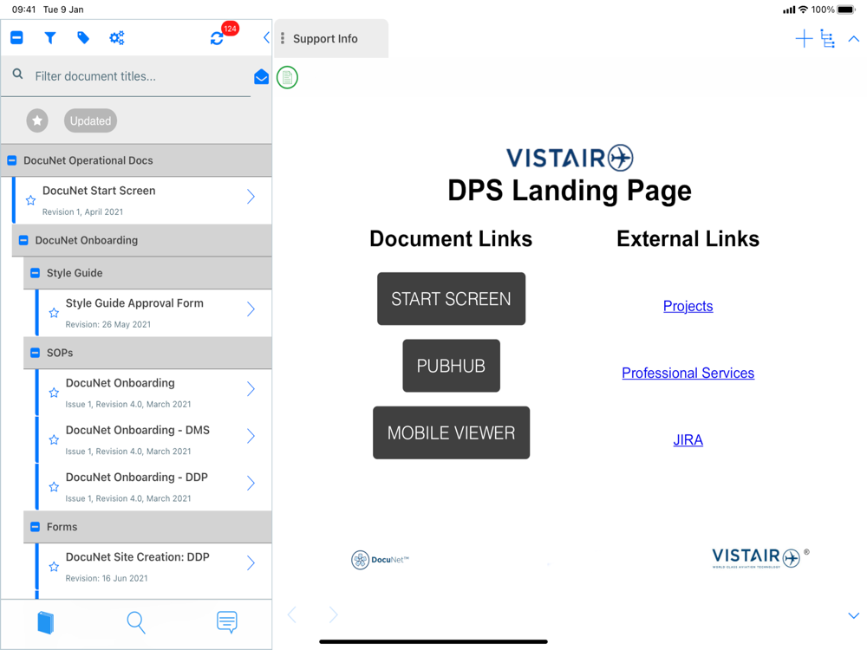The height and width of the screenshot is (650, 867).
Task: Focus the Filter document titles field
Action: pos(126,76)
